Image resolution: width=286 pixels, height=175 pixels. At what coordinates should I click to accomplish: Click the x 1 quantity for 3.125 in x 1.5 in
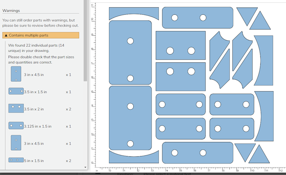click(68, 126)
